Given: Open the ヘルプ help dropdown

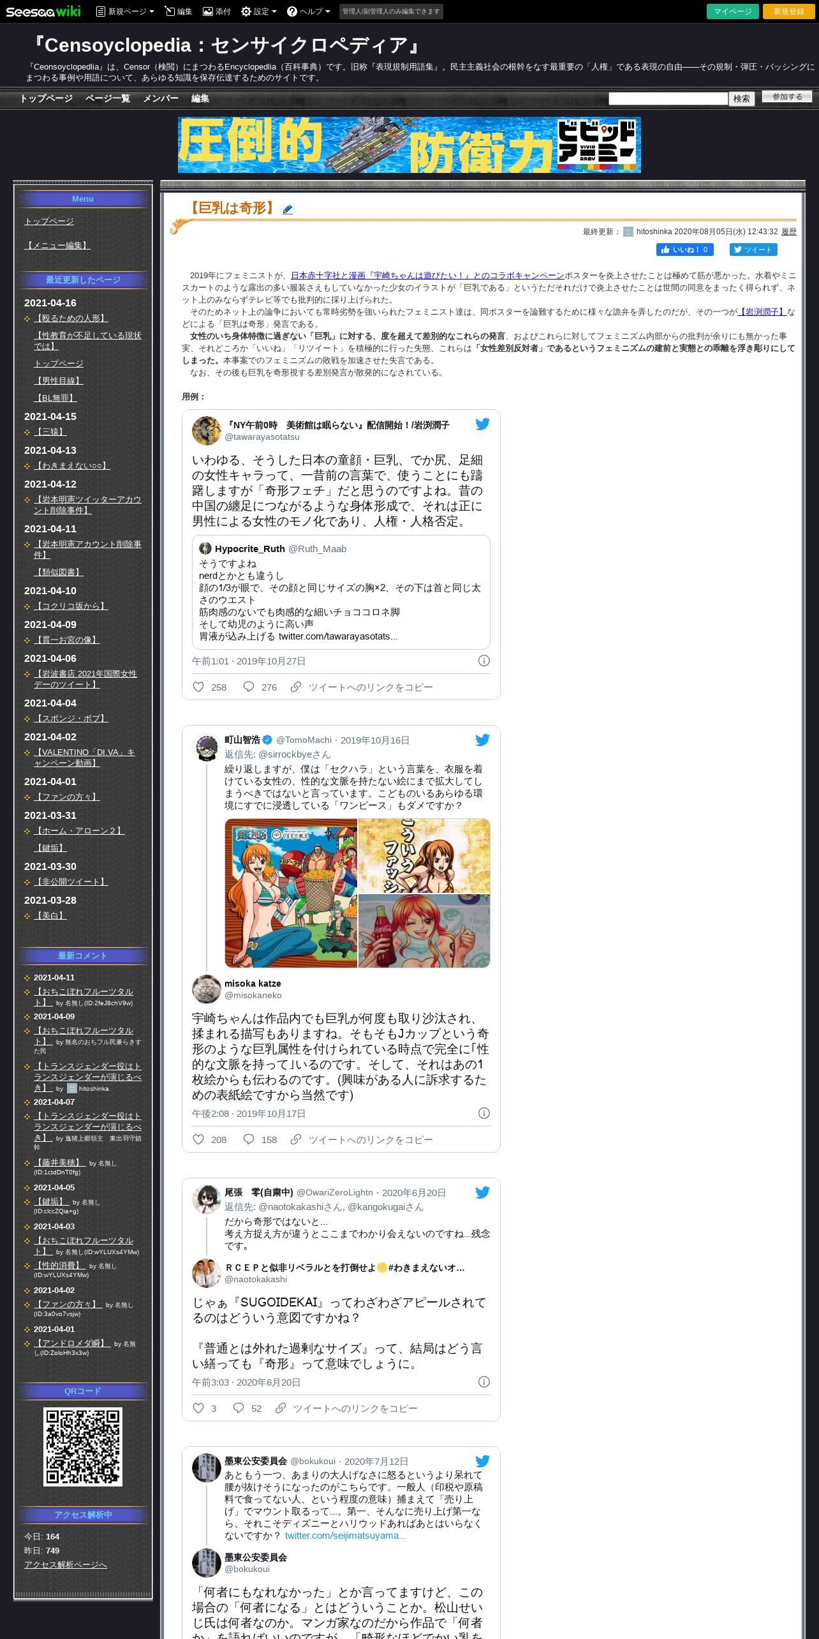Looking at the screenshot, I should pos(309,11).
